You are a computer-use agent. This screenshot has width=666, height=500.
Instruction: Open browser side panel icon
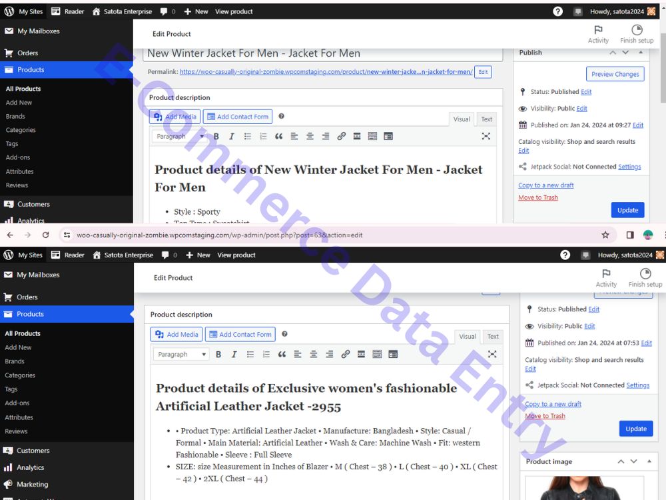pos(630,235)
